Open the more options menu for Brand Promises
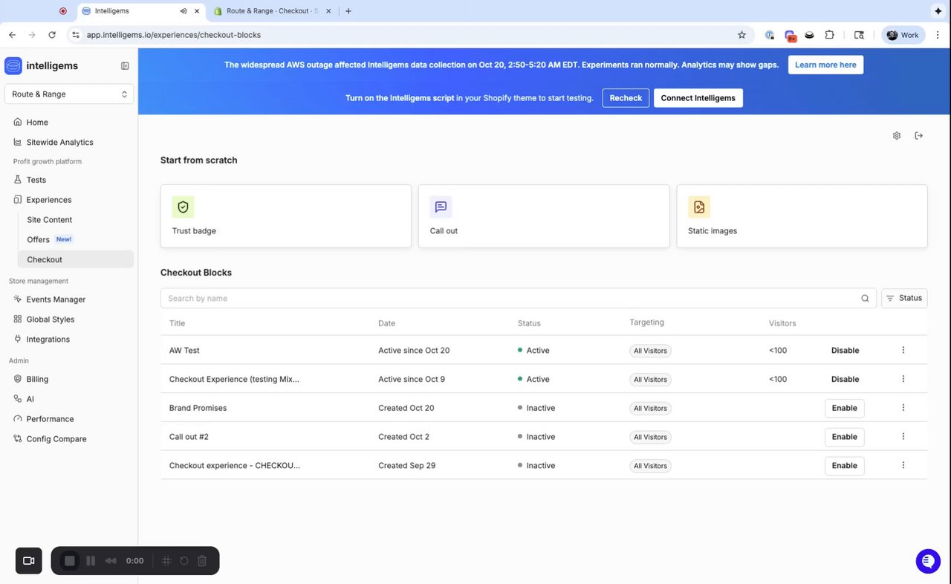 tap(903, 408)
